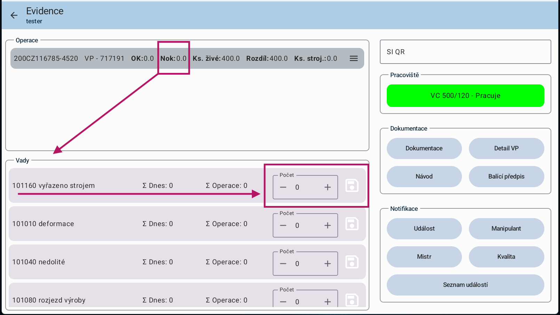Call the Manipulant
This screenshot has width=560, height=315.
506,229
